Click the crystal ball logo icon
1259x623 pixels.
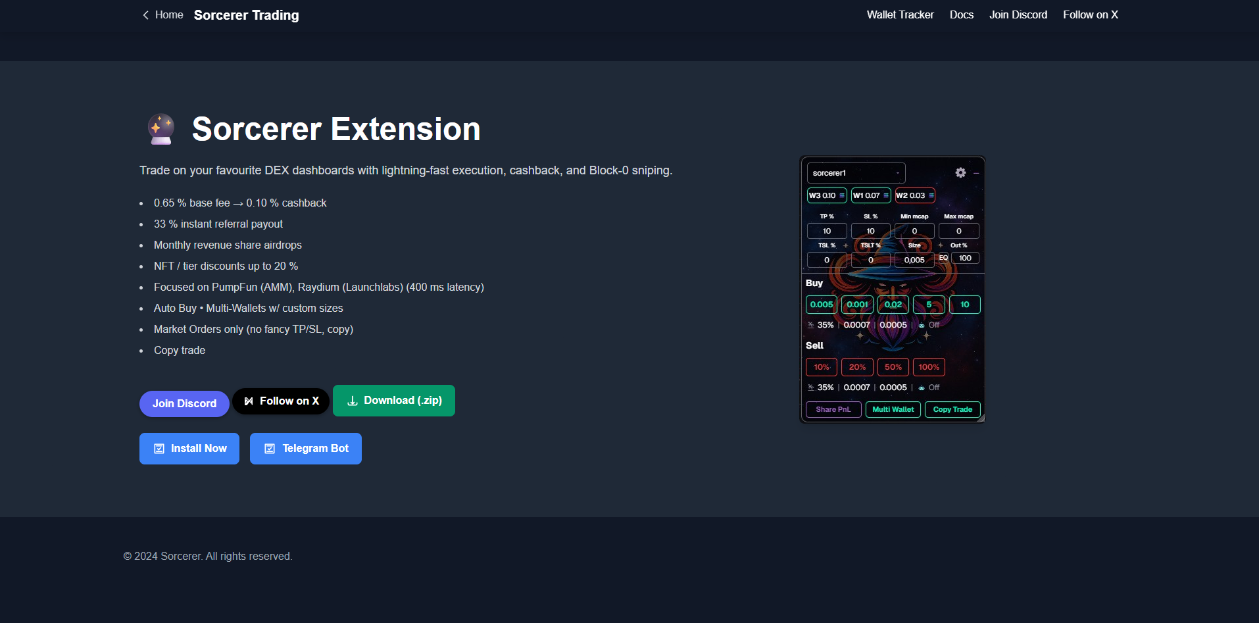click(x=161, y=129)
